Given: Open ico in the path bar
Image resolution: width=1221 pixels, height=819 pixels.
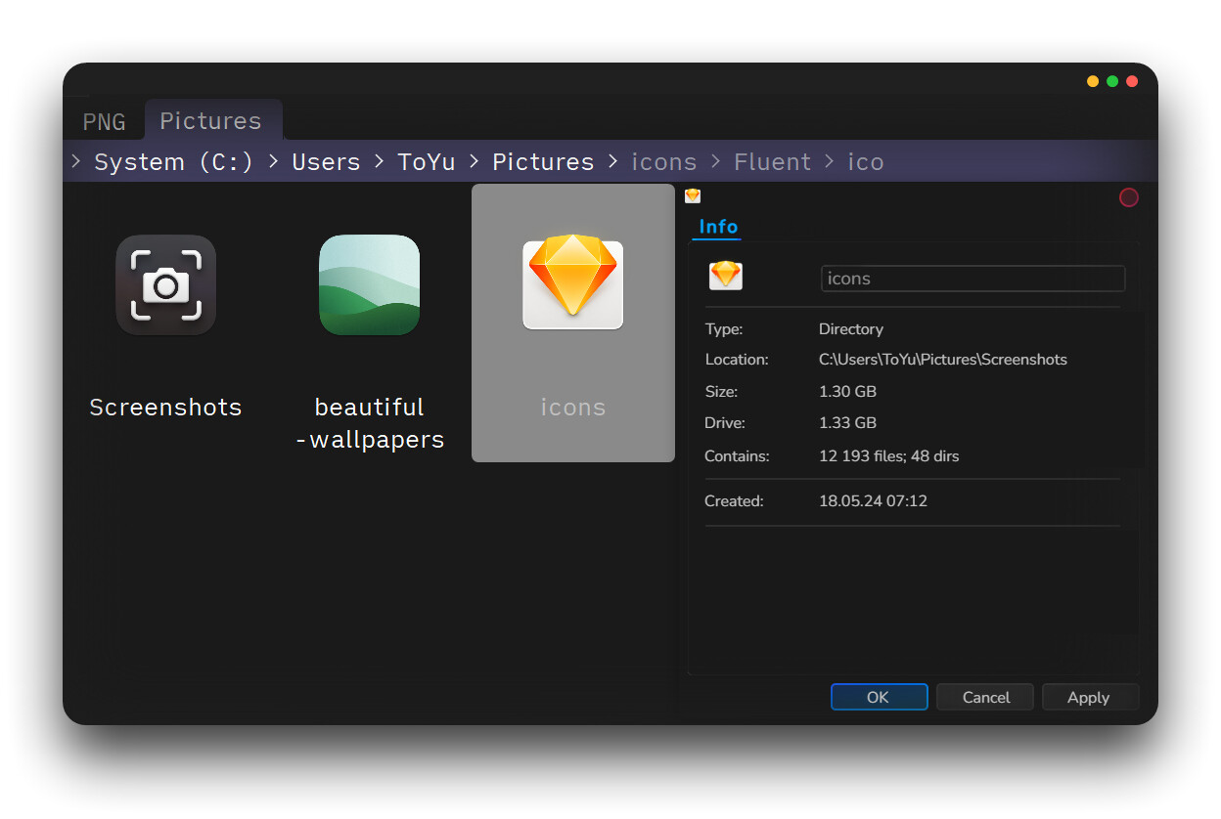Looking at the screenshot, I should pos(866,161).
